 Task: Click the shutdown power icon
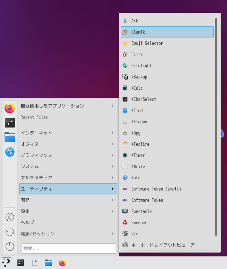[10, 247]
